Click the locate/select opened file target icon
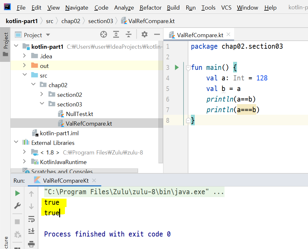Viewport: 308px width, 249px height. coord(104,34)
